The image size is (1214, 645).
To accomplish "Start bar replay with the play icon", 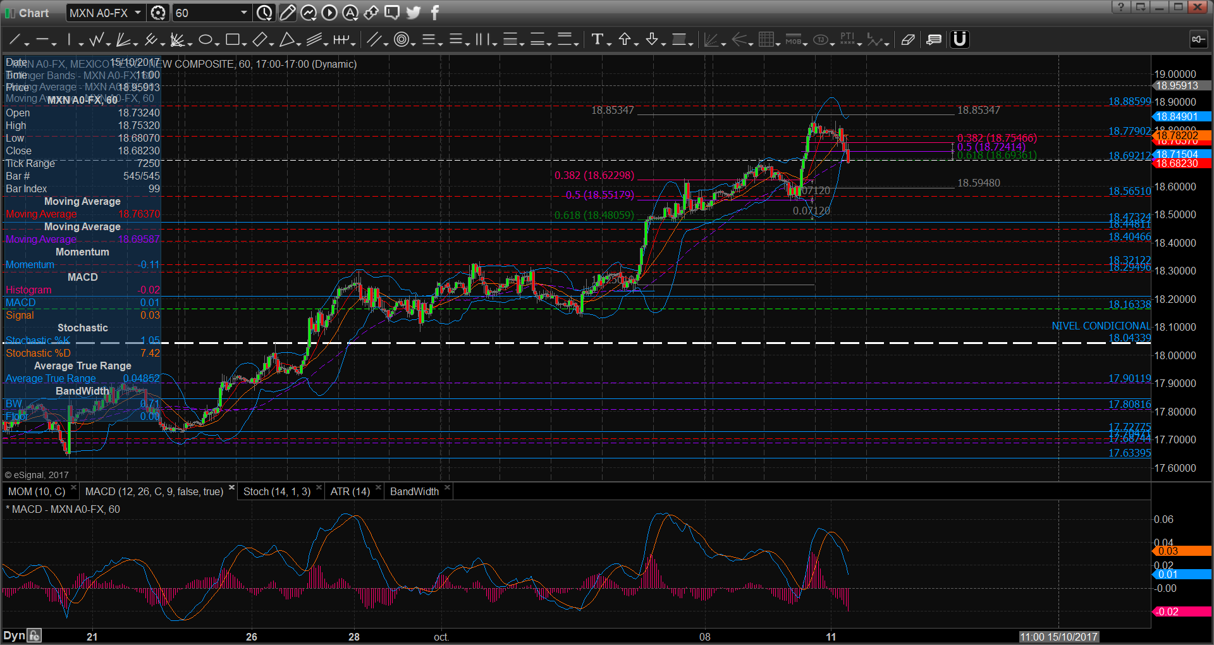I will click(329, 13).
